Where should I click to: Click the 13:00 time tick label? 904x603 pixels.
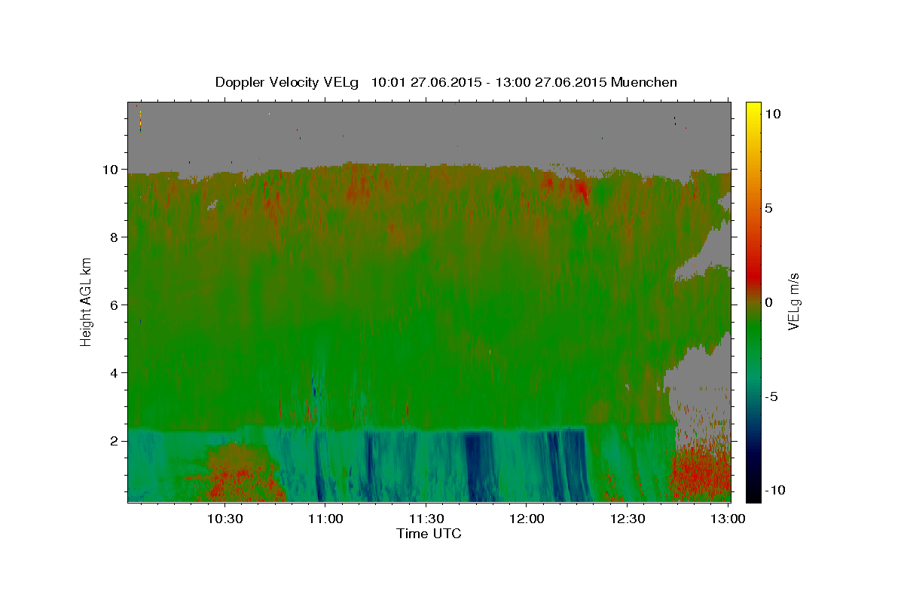pos(728,519)
